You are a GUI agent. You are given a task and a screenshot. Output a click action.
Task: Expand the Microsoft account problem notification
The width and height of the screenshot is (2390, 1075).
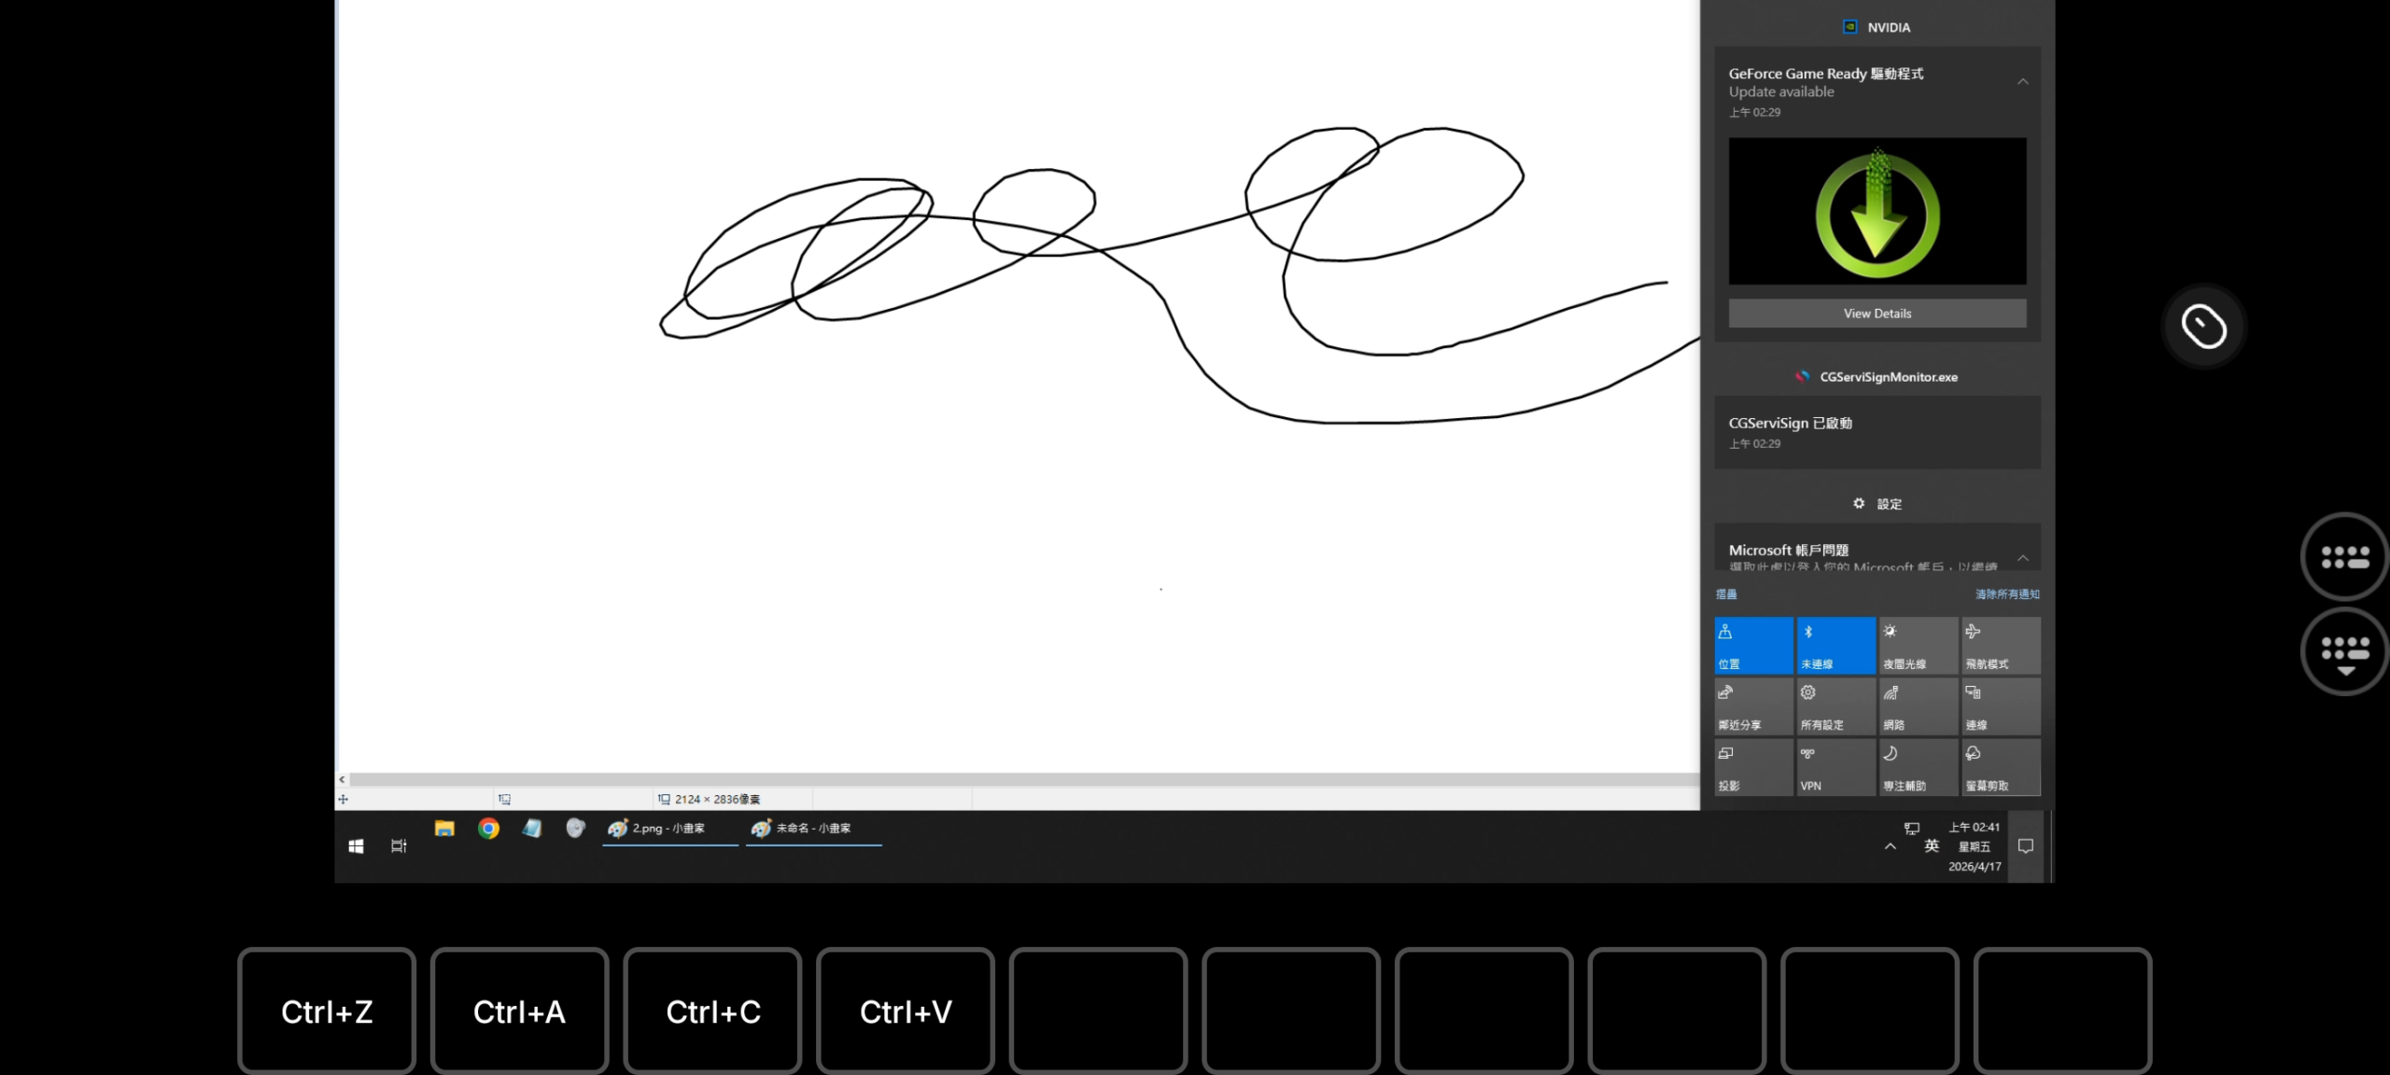pos(2022,558)
